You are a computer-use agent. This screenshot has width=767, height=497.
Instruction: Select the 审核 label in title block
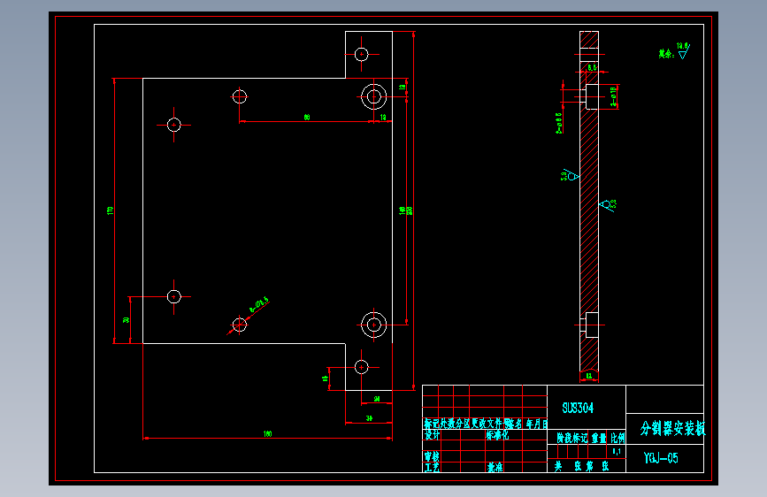[x=432, y=456]
